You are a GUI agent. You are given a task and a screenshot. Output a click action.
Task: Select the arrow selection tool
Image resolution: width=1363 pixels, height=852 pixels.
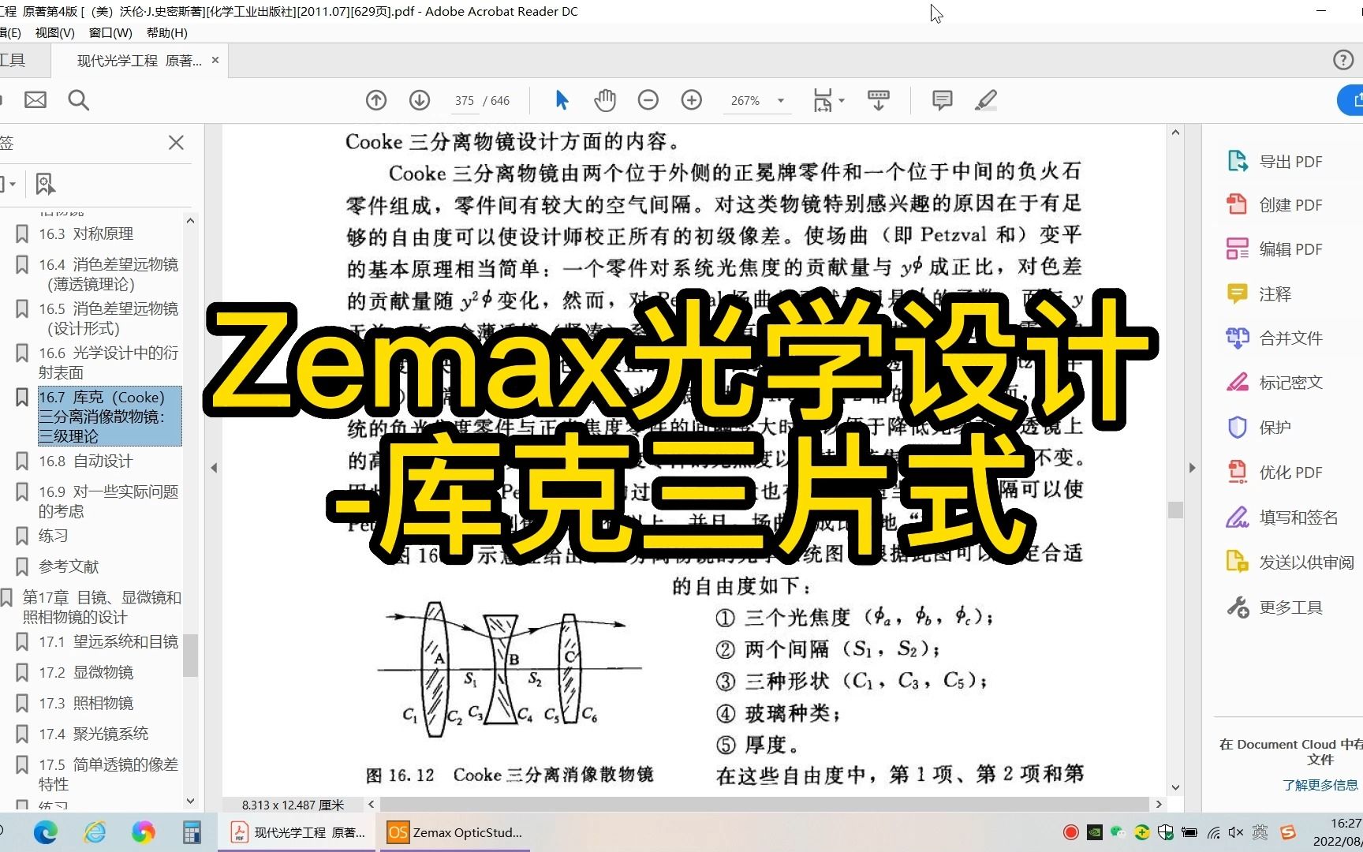(x=562, y=100)
